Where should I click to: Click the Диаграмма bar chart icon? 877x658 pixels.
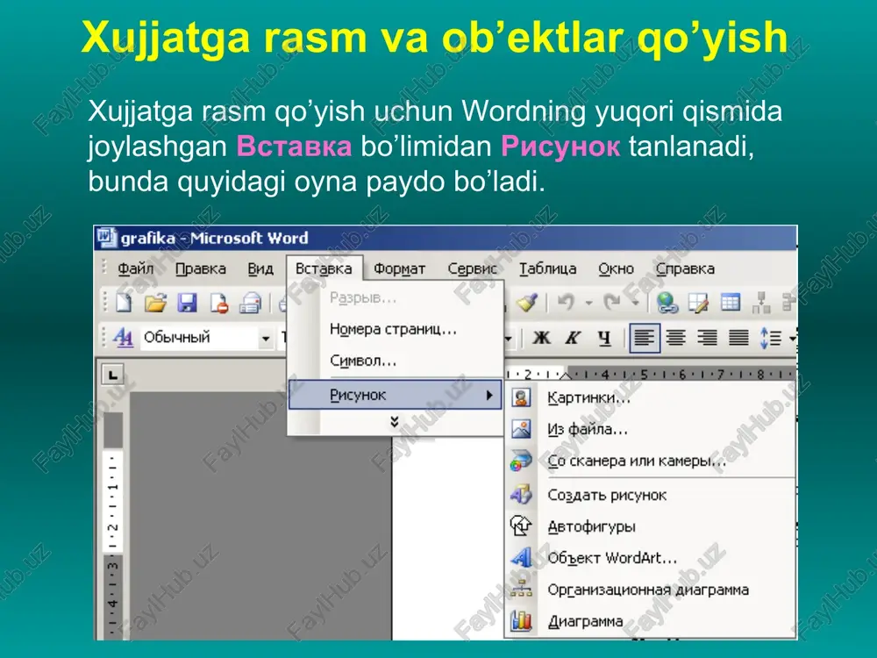point(521,621)
